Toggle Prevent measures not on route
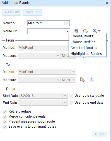 tap(5, 122)
